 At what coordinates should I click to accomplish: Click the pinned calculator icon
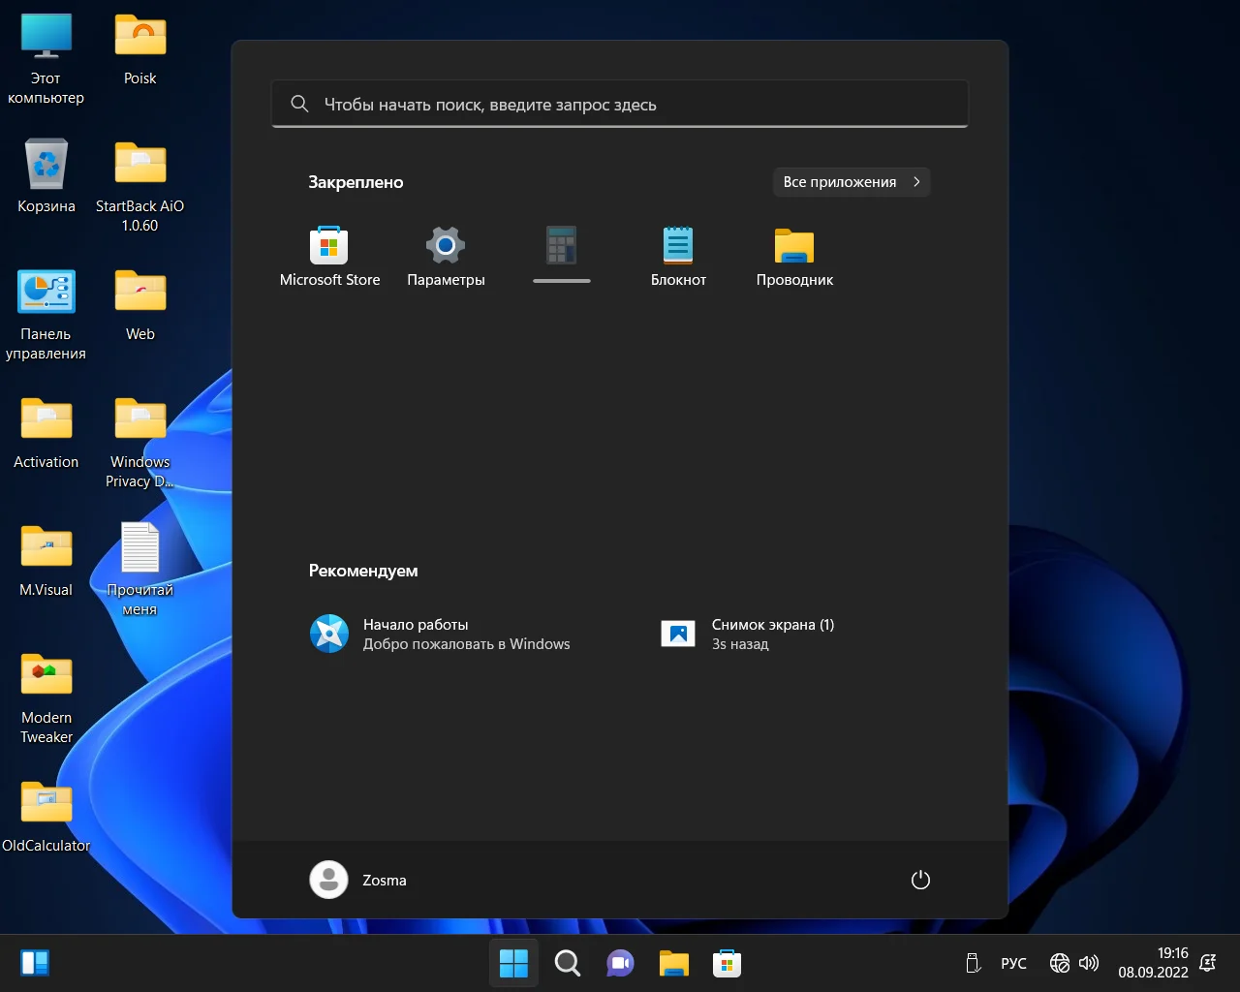pyautogui.click(x=562, y=246)
